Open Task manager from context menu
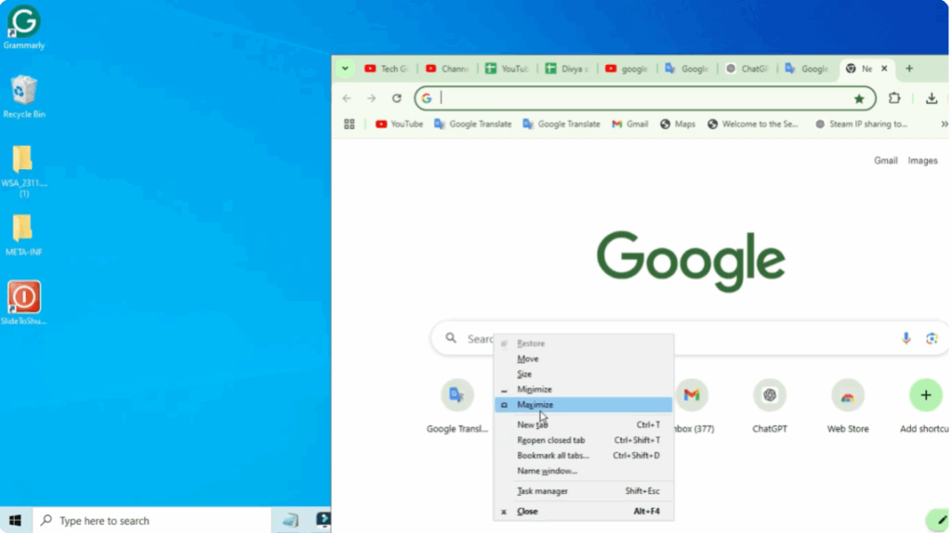Screen dimensions: 952x533 [x=583, y=491]
